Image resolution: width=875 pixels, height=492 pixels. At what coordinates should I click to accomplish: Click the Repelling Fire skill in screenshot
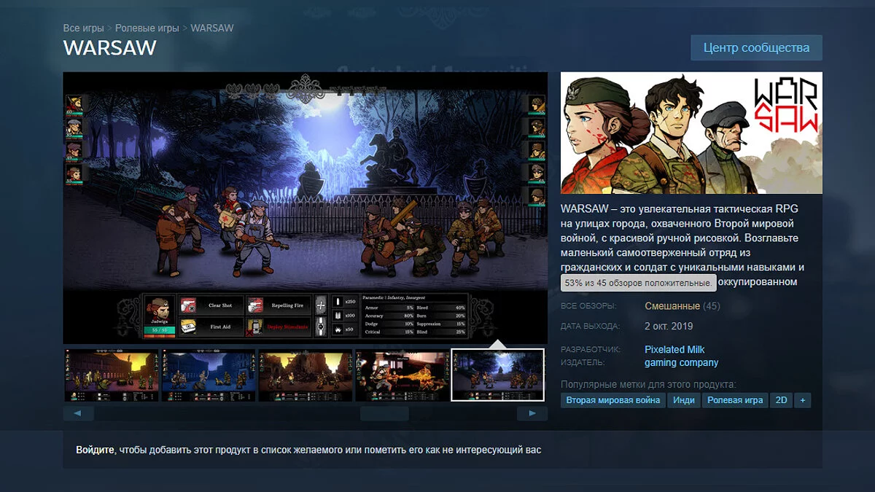278,305
